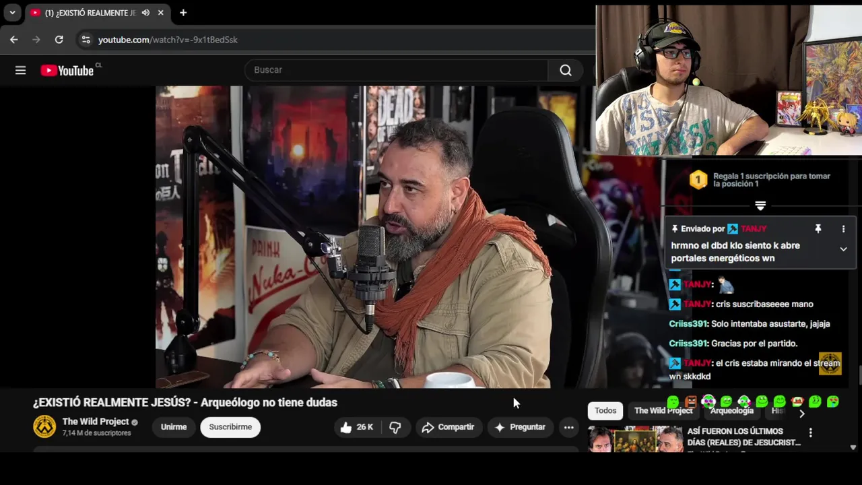Viewport: 862px width, 485px height.
Task: Select The Wild Project filter chip
Action: coord(663,410)
